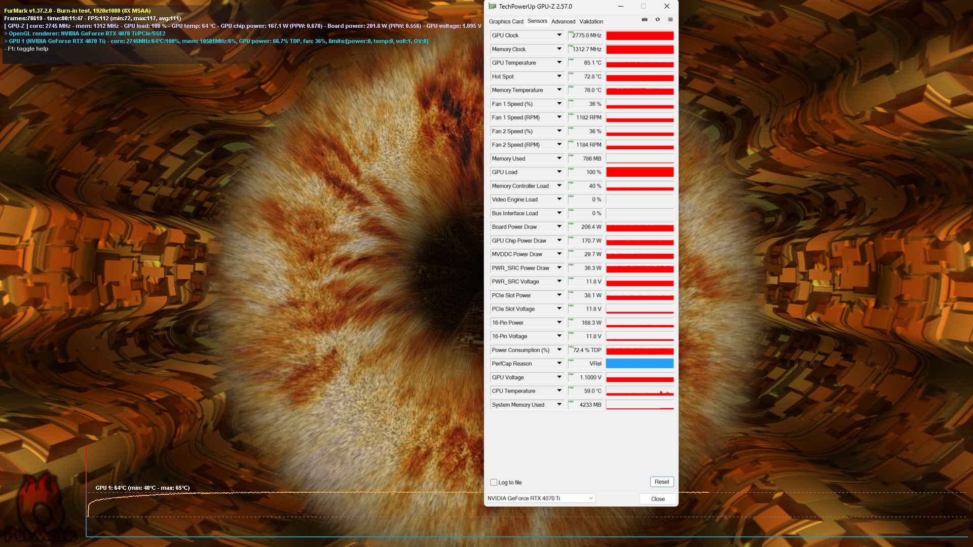Screen dimensions: 973x547
Task: Switch to the Graphics Card tab
Action: [506, 22]
